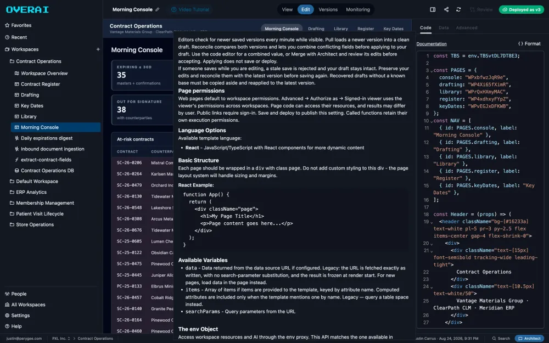
Task: Fold code at line 19 header element
Action: coord(432,222)
